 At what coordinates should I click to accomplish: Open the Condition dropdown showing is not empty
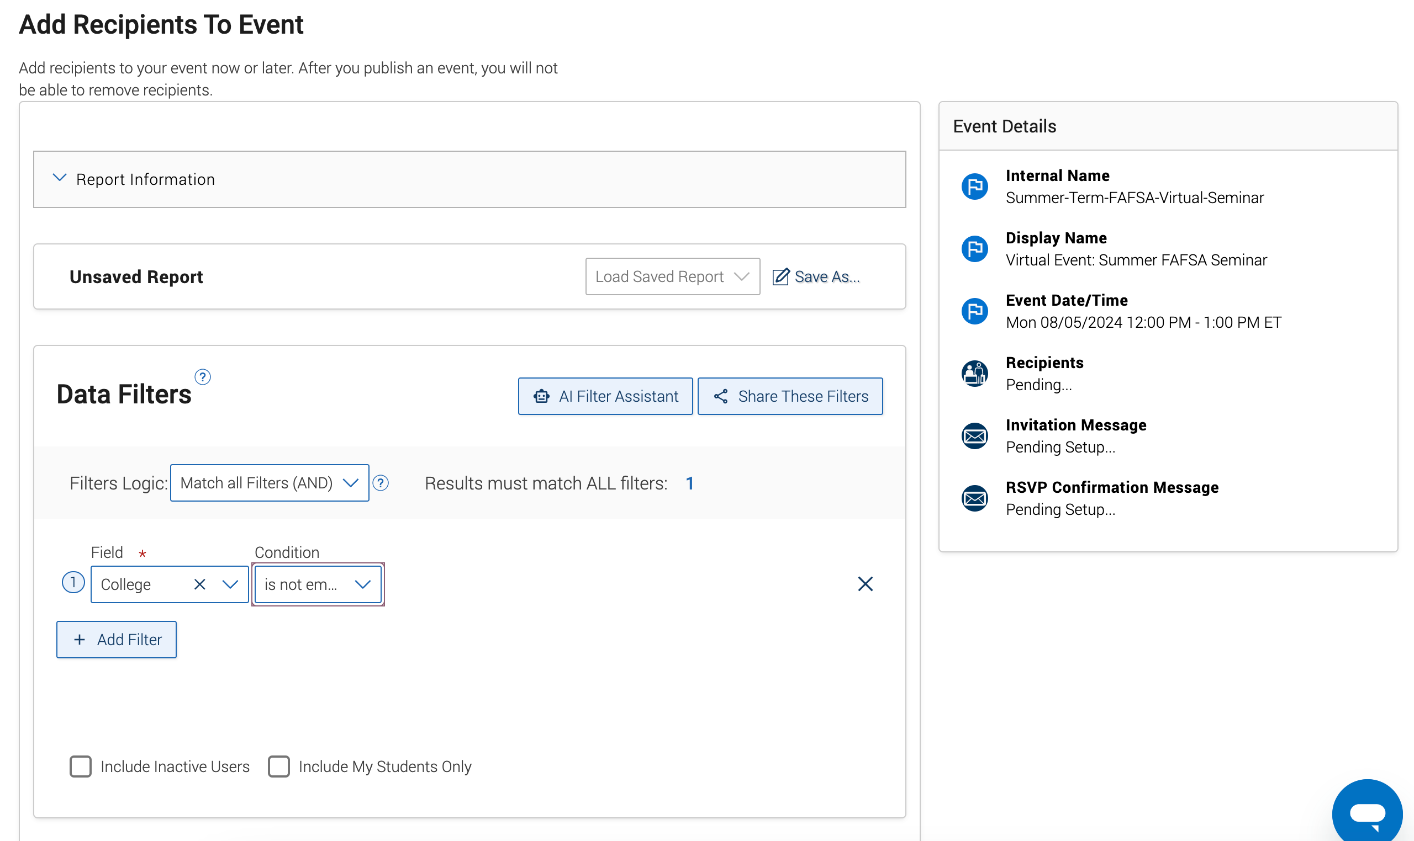(318, 584)
